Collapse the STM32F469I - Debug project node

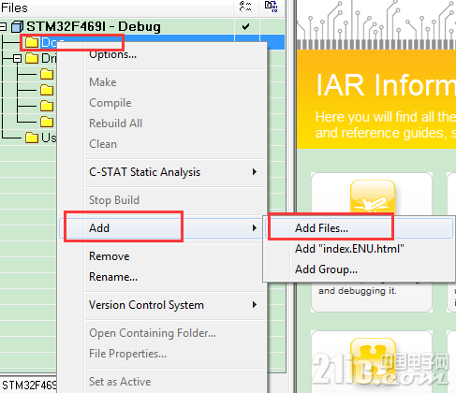click(x=3, y=26)
